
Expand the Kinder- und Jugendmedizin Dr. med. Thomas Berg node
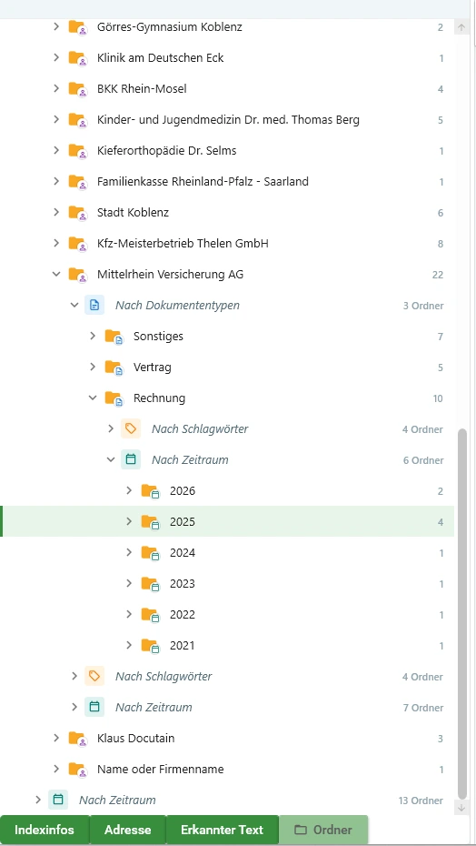[56, 119]
